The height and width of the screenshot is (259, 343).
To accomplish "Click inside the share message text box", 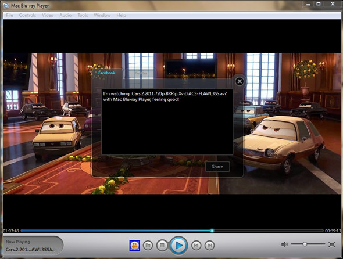I will [167, 122].
